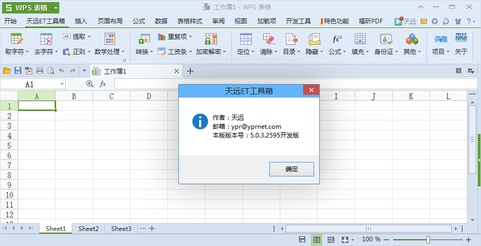Click the 关于 ribbon icon
The image size is (481, 246).
461,39
